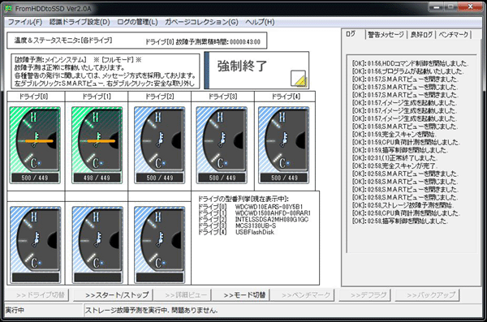487x322 pixels.
Task: Click the ドライブの型番列挙[現在表示中] heading
Action: tap(243, 199)
